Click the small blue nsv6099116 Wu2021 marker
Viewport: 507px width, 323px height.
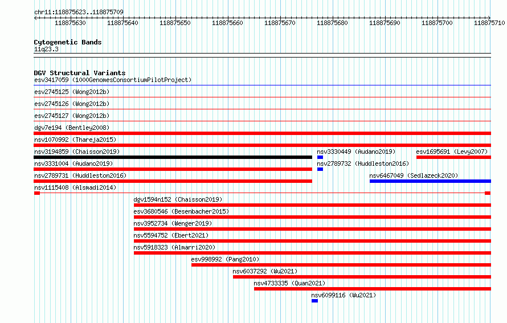[x=314, y=301]
